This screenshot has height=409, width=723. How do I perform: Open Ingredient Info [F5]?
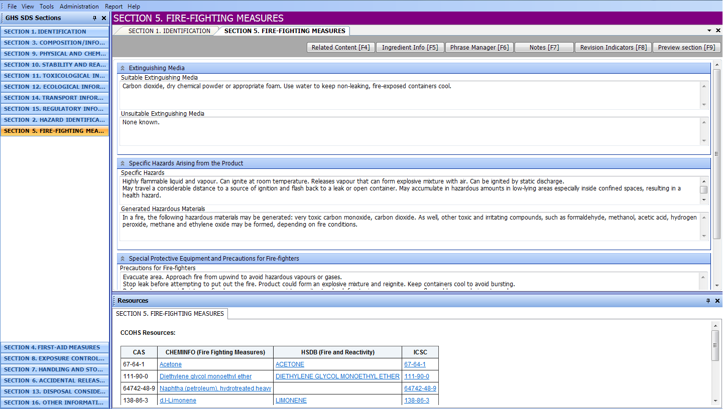(410, 48)
